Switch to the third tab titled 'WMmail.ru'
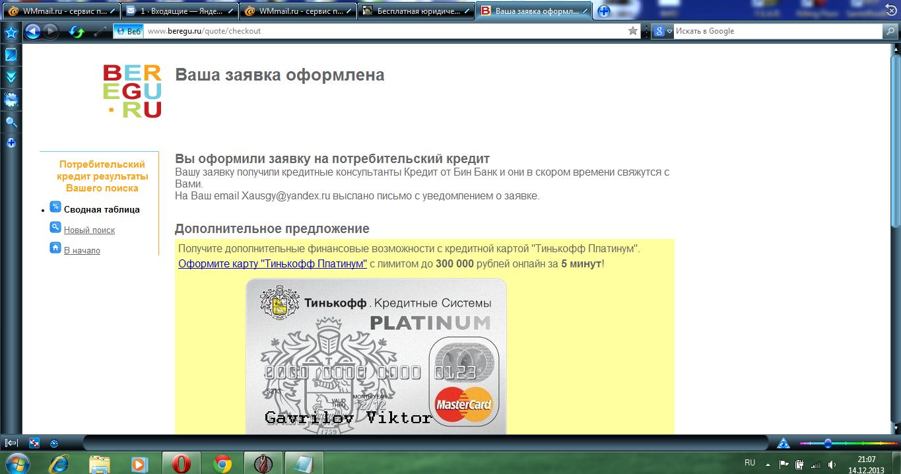The width and height of the screenshot is (901, 474). (298, 11)
